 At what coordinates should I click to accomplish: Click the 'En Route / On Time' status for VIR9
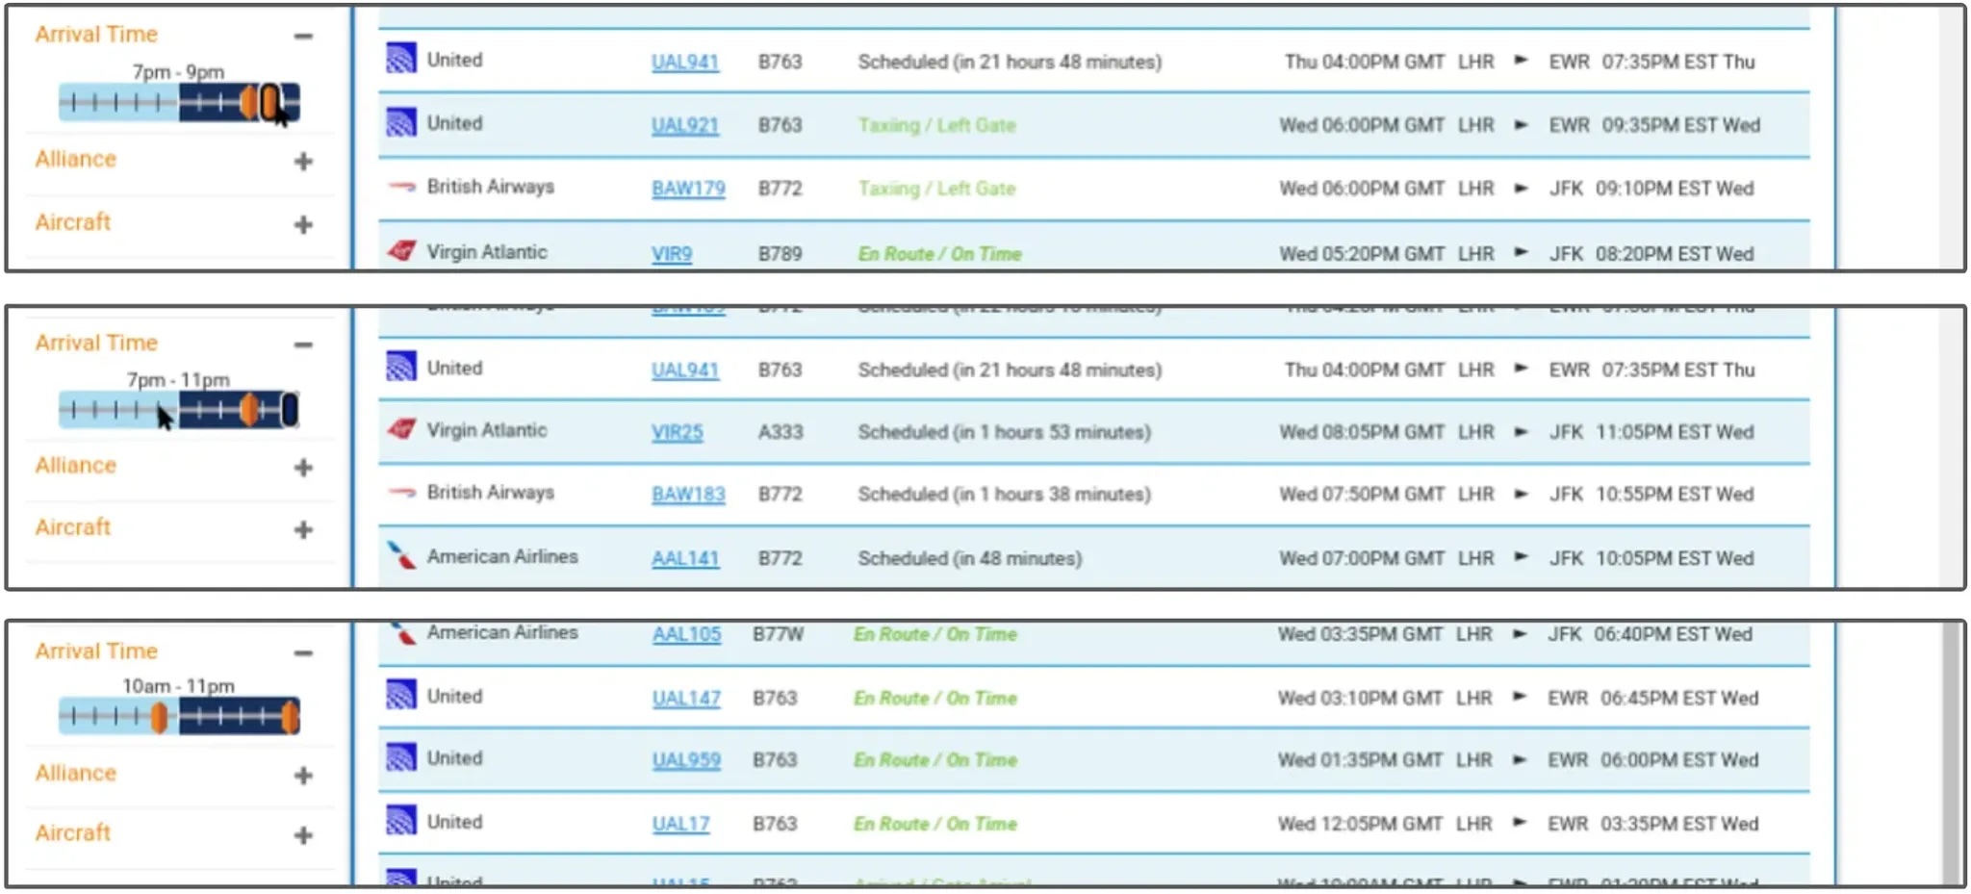[939, 254]
